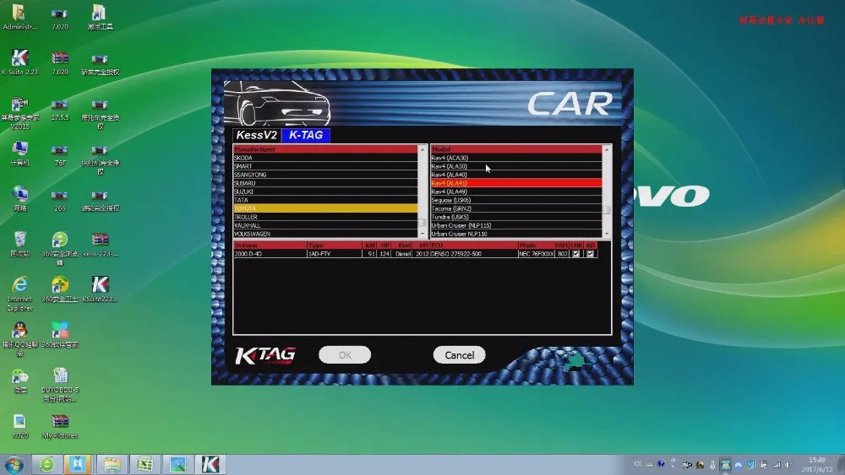This screenshot has height=475, width=845.
Task: Open the File Explorer taskbar icon
Action: click(x=112, y=465)
